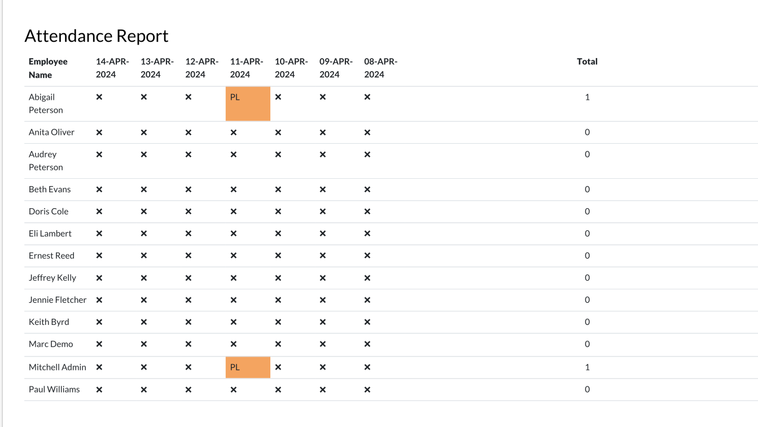The image size is (758, 427).
Task: Click Abigail Peterson's orange PL leave cell
Action: pyautogui.click(x=247, y=104)
